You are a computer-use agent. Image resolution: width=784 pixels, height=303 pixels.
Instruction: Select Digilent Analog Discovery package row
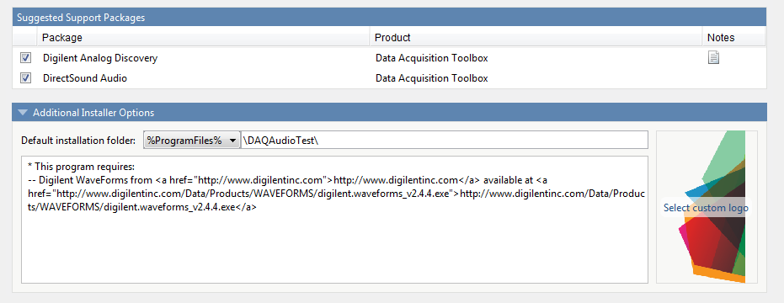tap(389, 58)
